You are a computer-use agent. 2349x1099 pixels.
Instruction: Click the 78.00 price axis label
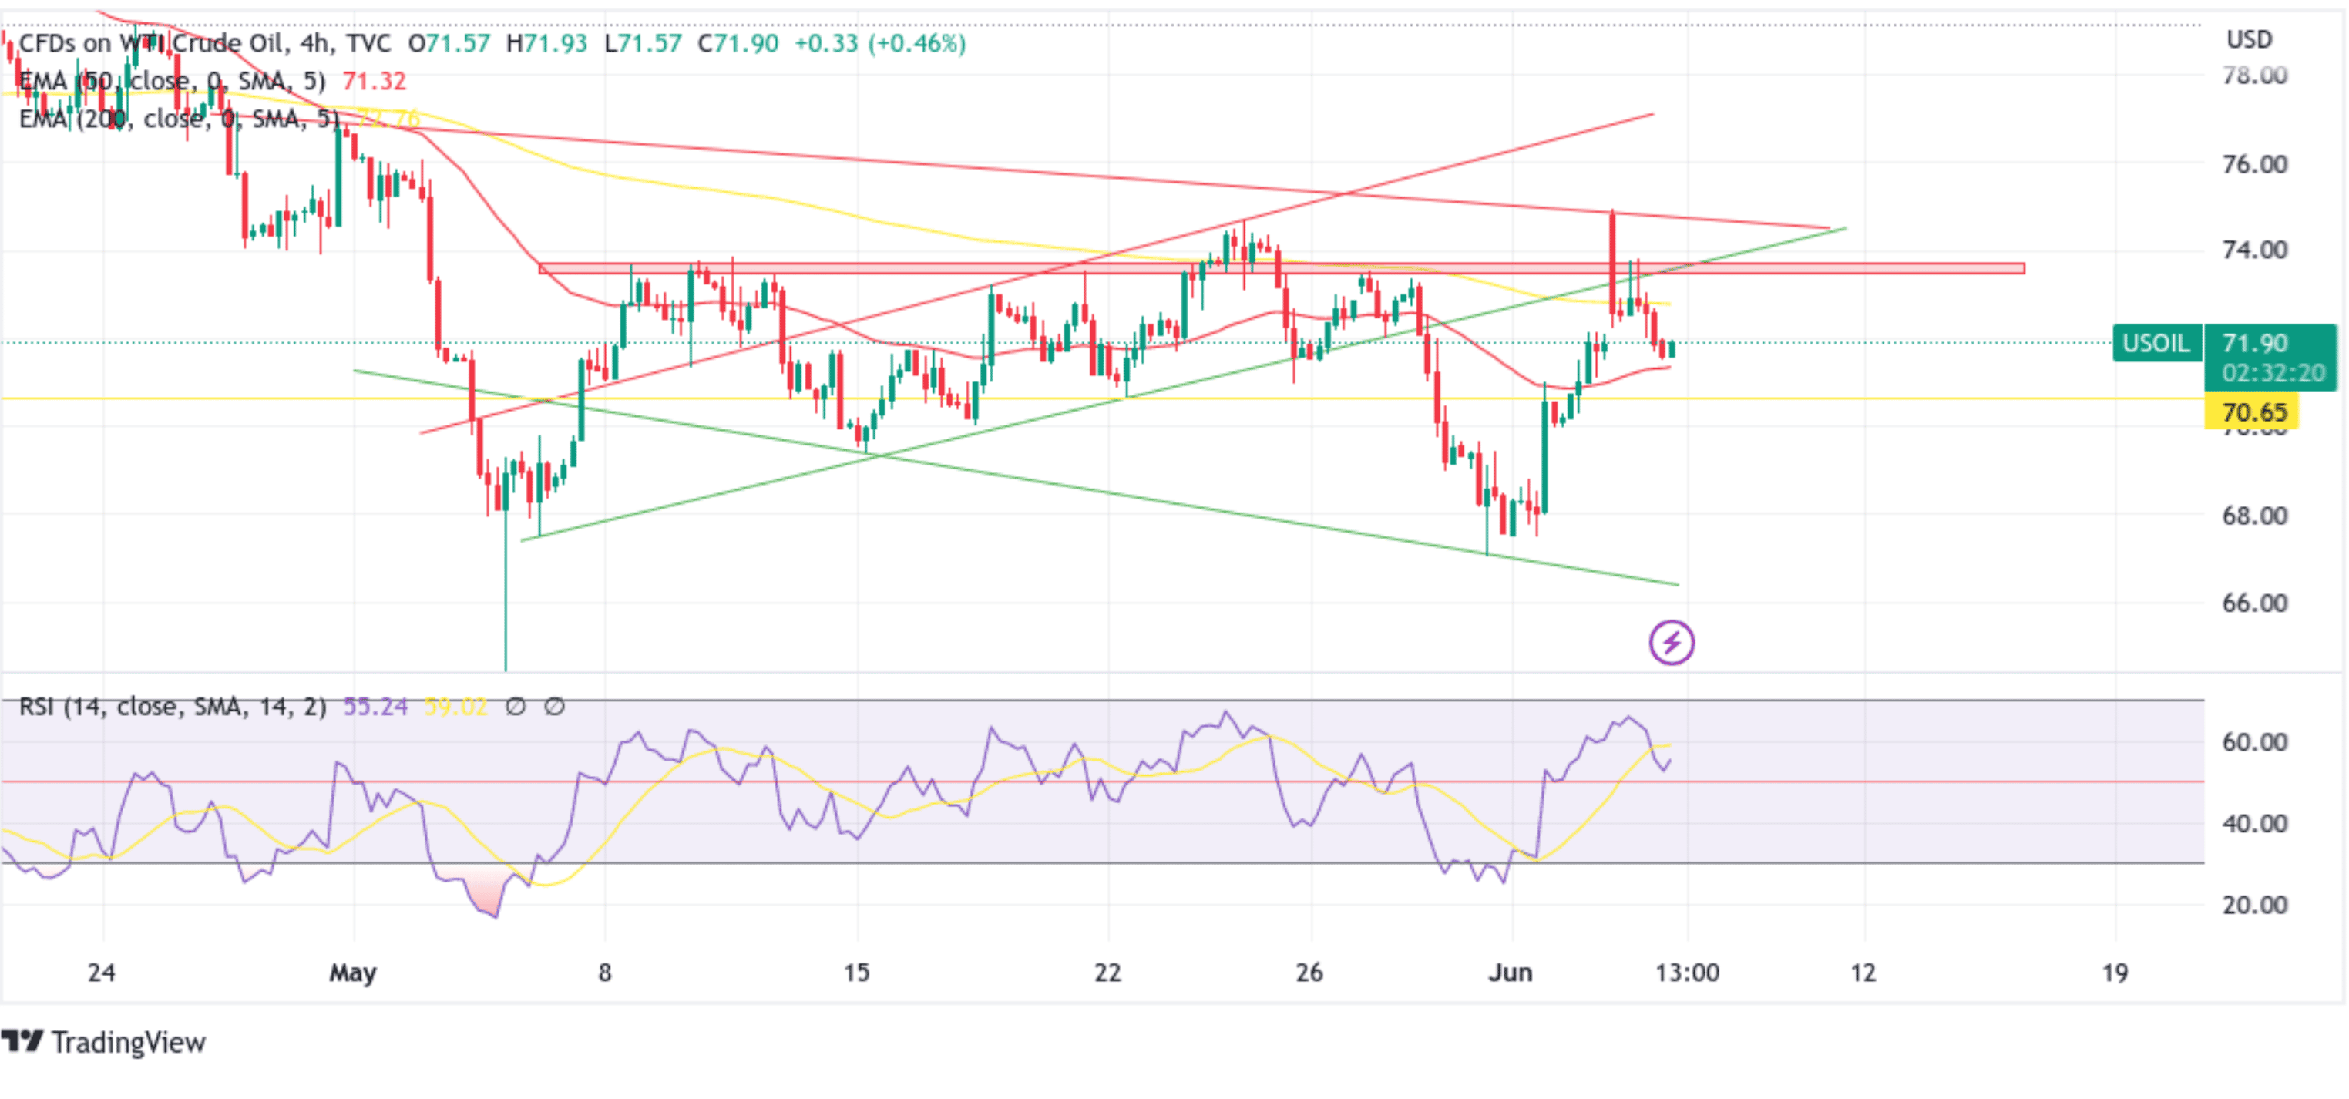(x=2254, y=75)
